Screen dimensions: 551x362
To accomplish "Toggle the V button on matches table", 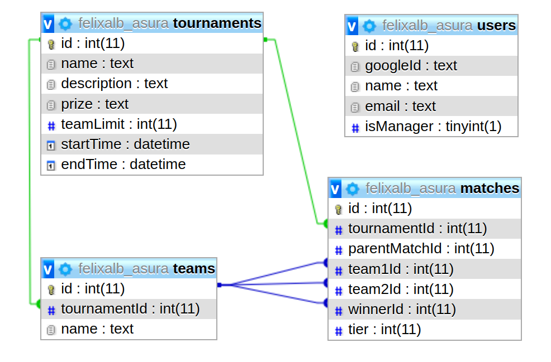I will pyautogui.click(x=335, y=189).
